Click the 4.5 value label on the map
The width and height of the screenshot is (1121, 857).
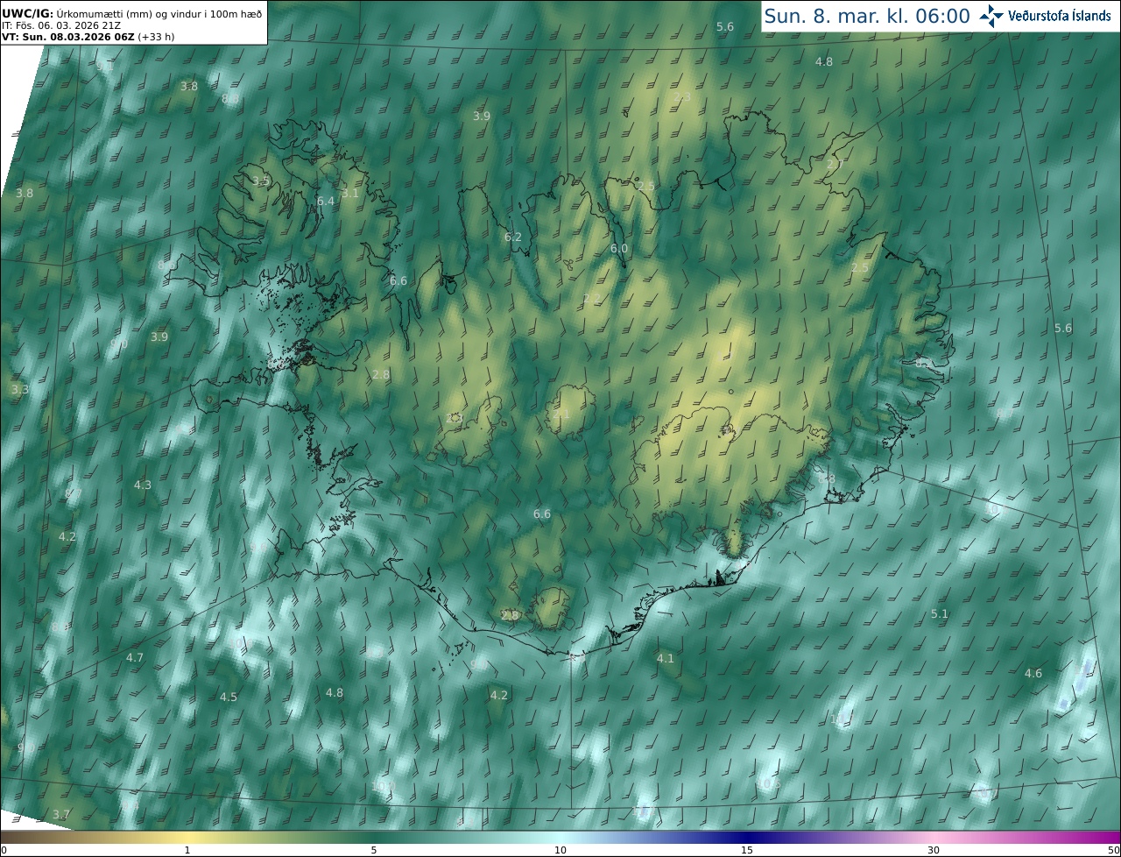pos(229,698)
